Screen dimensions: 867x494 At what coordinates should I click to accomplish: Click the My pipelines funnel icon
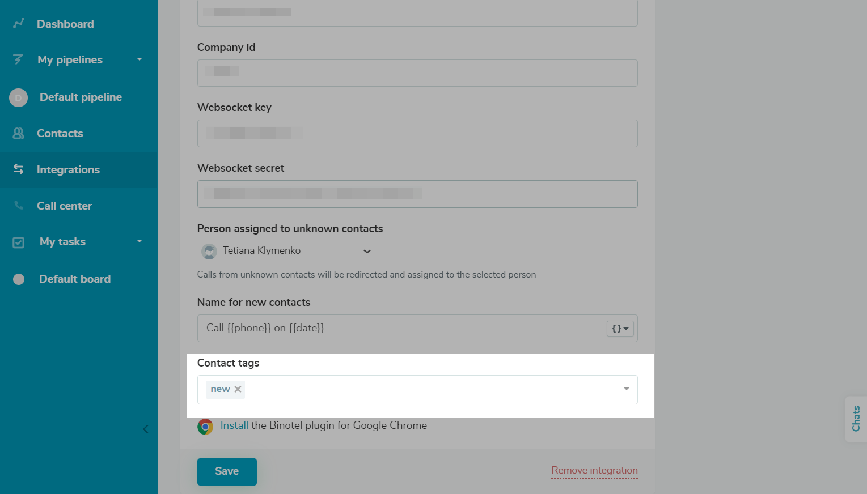tap(18, 59)
